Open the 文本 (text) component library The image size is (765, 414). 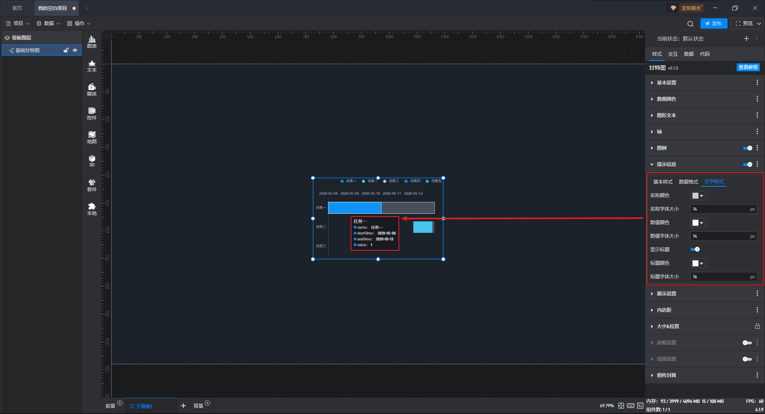tap(92, 66)
